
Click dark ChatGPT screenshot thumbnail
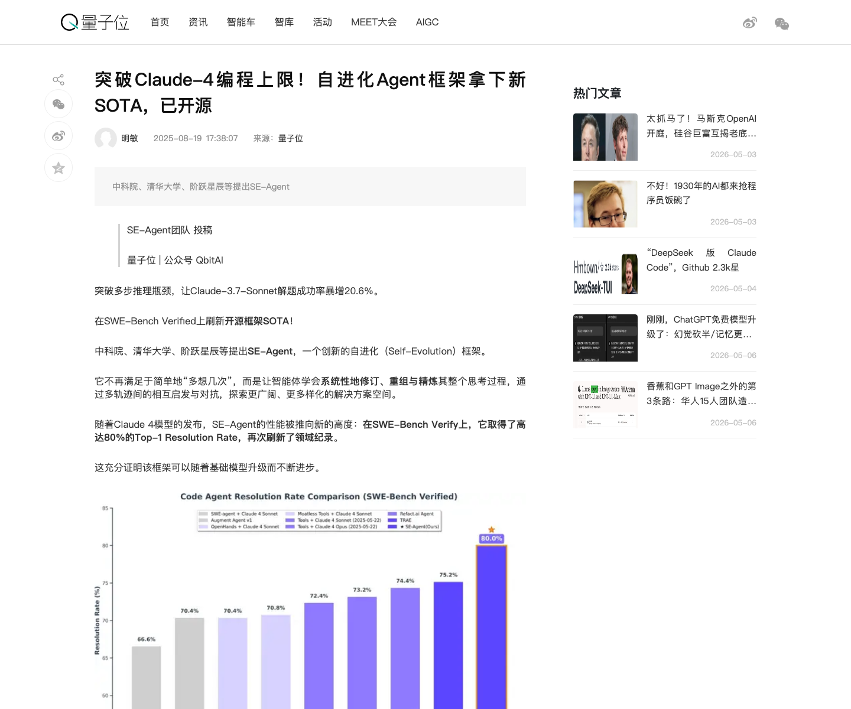click(x=605, y=338)
